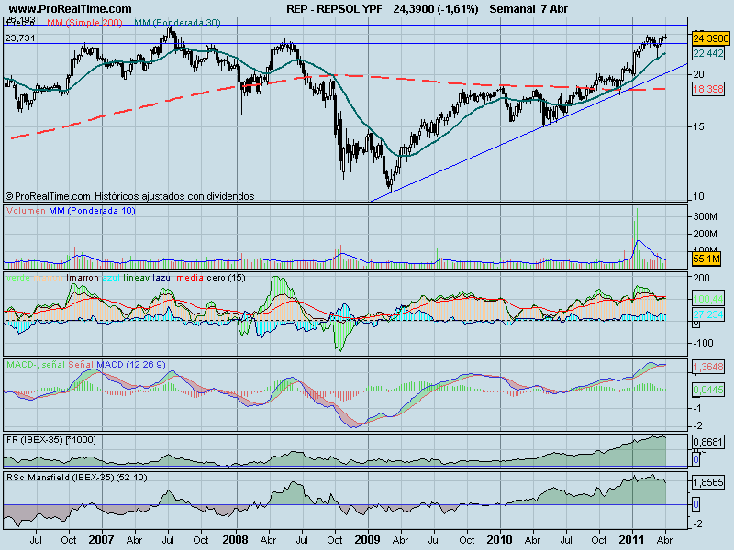This screenshot has height=550, width=734.
Task: Click the -100 oscillator axis label
Action: (x=703, y=343)
